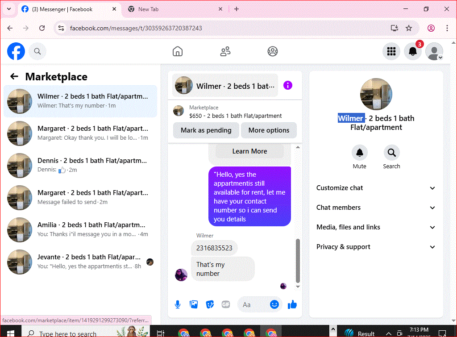The image size is (457, 337).
Task: Expand Chat members section
Action: 376,208
